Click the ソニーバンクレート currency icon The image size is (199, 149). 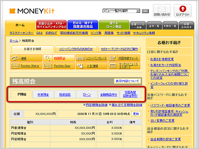pos(80,58)
